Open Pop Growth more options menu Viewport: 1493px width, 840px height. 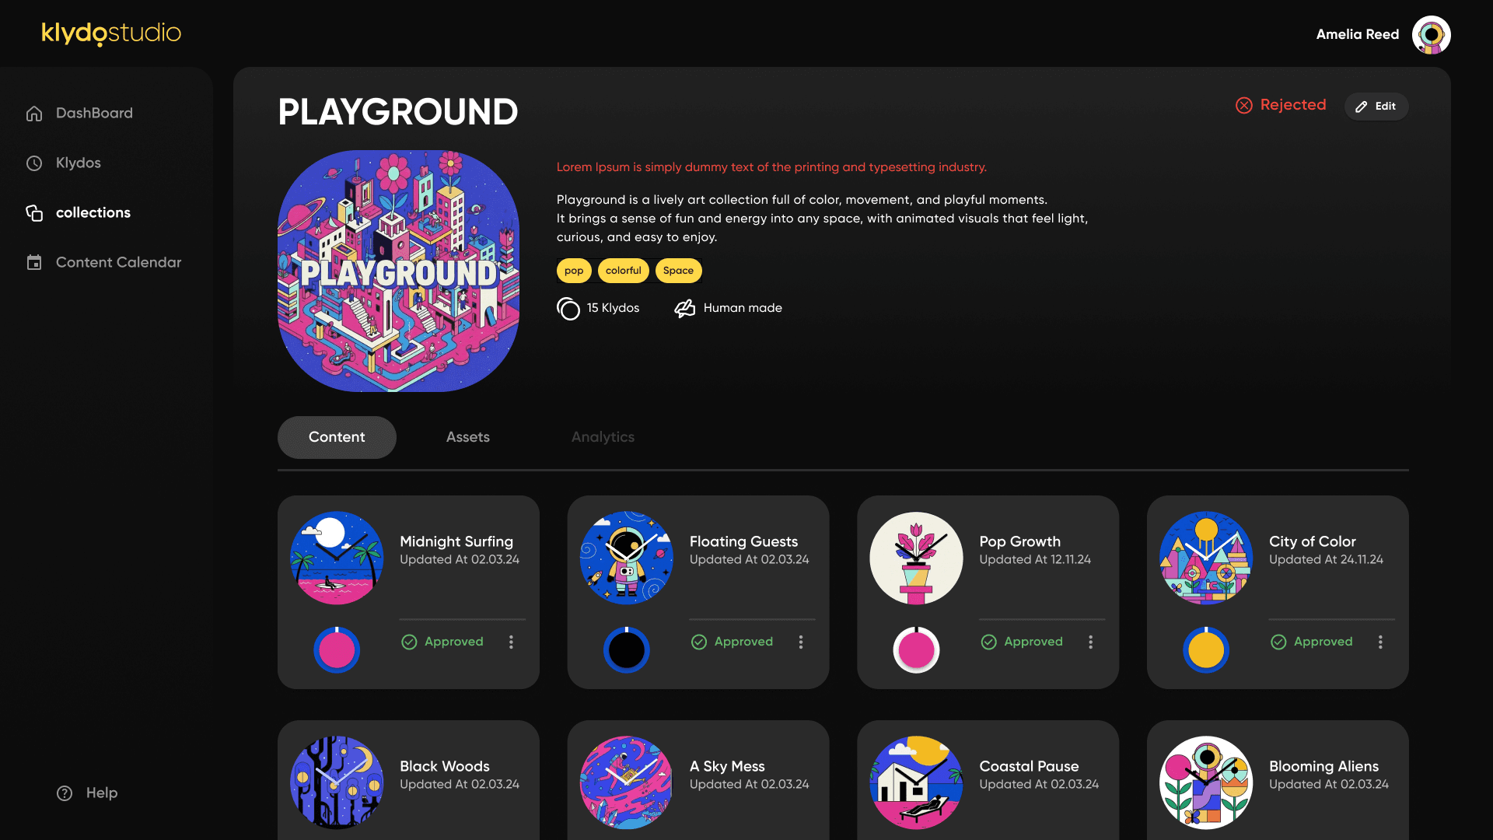(1090, 642)
